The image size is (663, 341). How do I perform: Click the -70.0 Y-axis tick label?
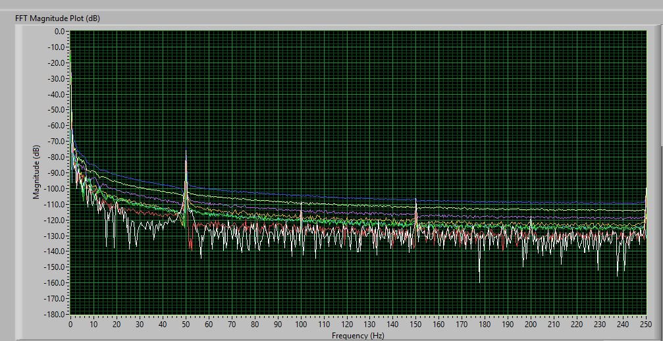tap(57, 141)
